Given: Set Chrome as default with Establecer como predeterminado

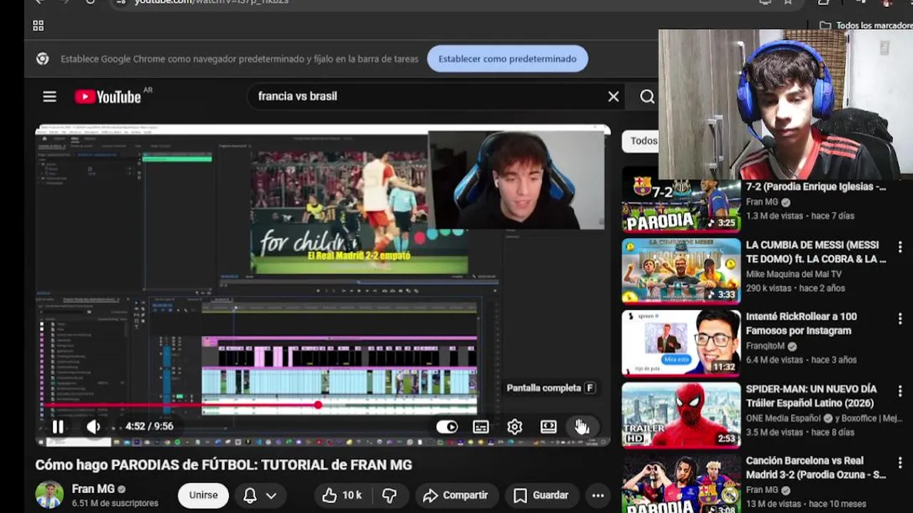Looking at the screenshot, I should 507,58.
